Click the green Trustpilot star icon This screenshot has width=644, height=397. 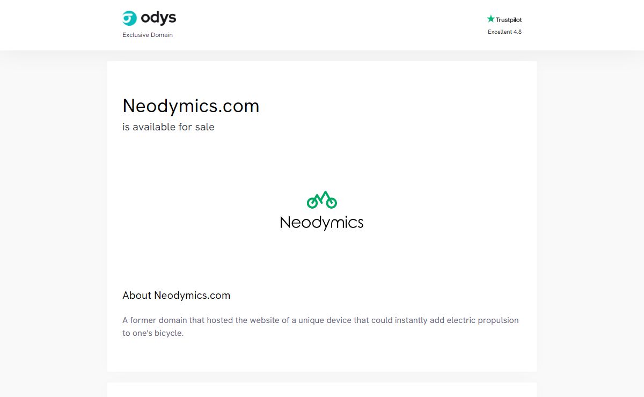pos(491,19)
